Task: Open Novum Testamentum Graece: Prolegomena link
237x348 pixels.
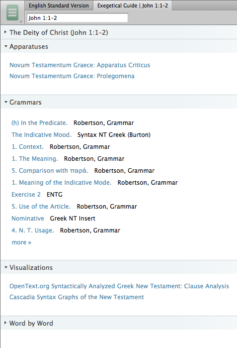Action: 72,76
